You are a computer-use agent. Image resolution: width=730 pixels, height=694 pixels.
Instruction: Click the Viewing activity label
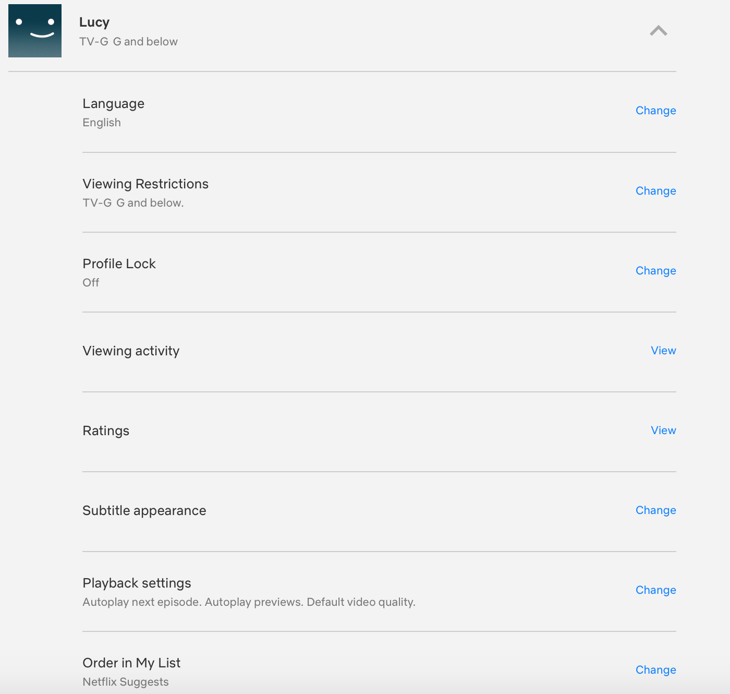tap(131, 351)
